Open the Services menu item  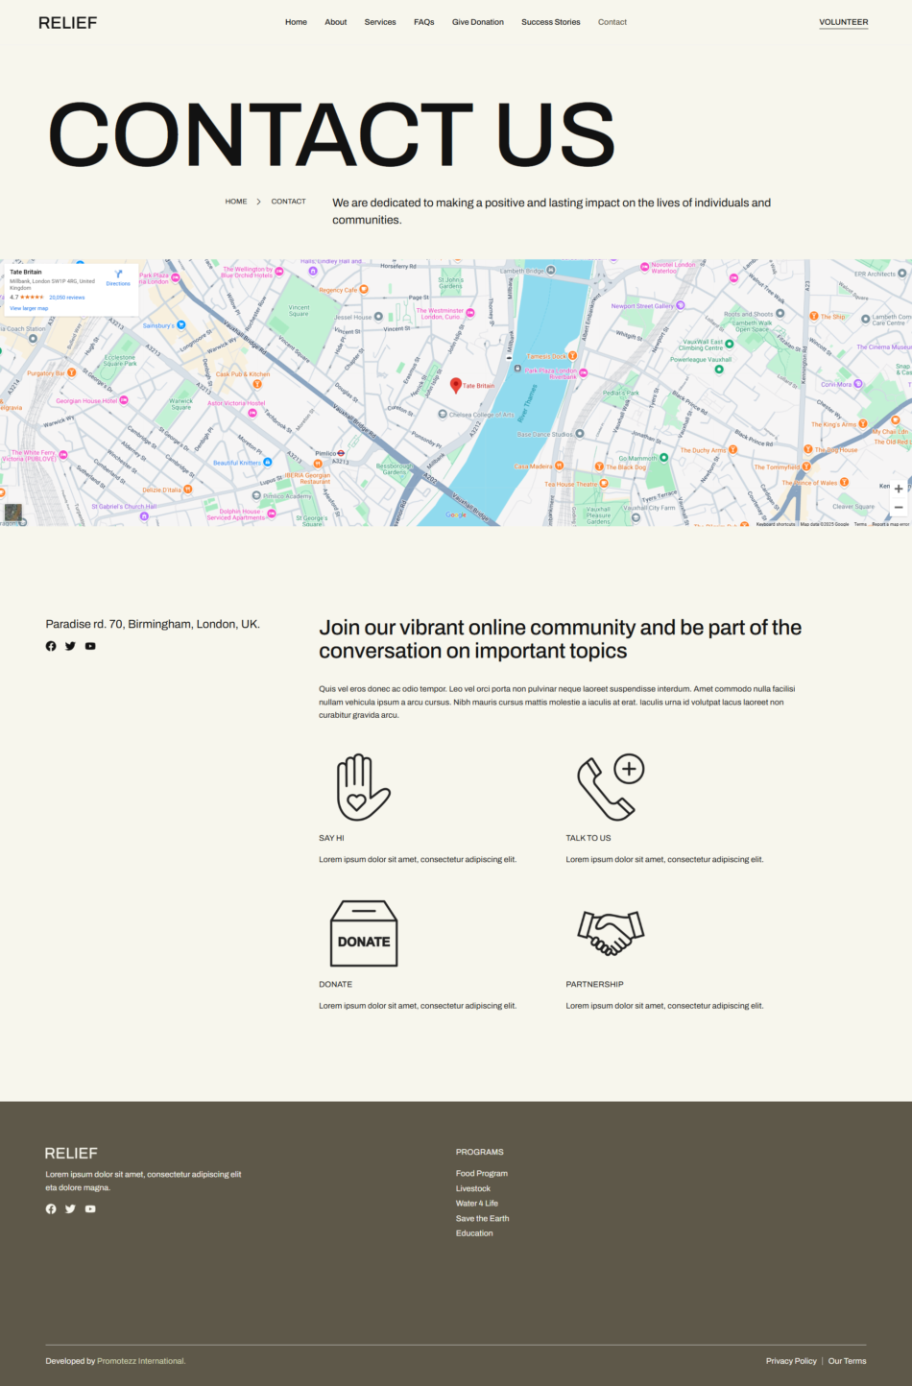[x=380, y=22]
